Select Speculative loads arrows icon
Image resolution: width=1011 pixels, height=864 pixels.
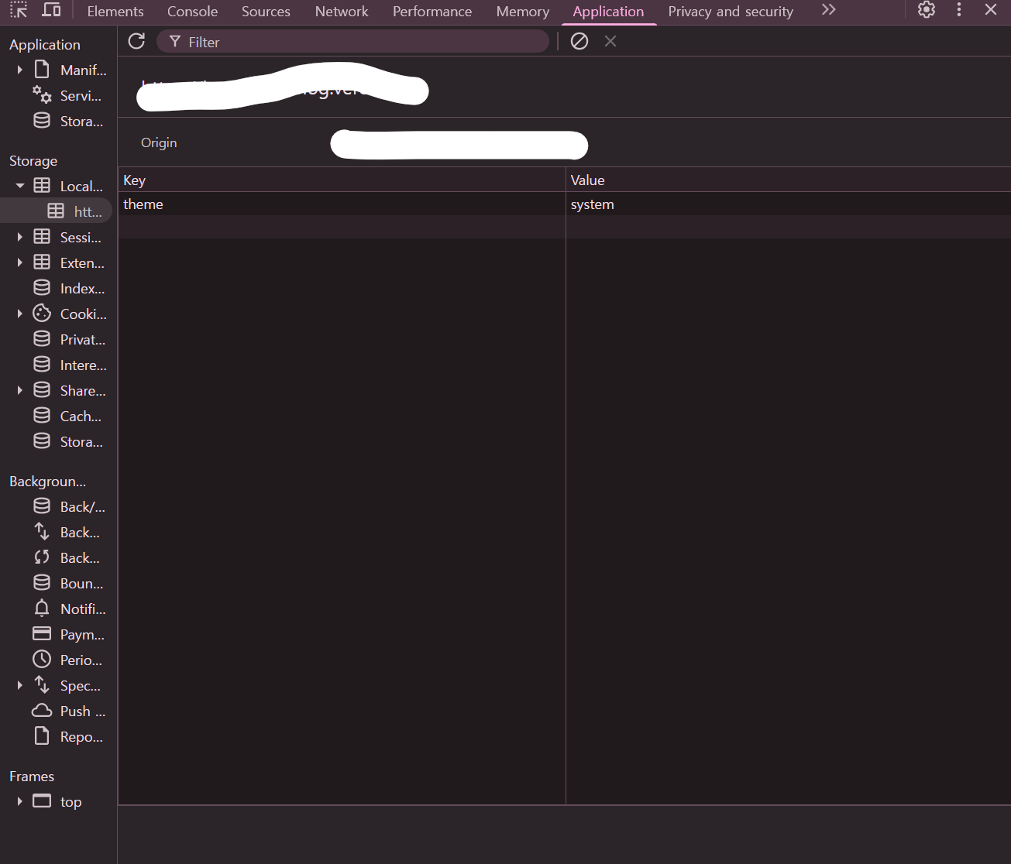tap(42, 684)
